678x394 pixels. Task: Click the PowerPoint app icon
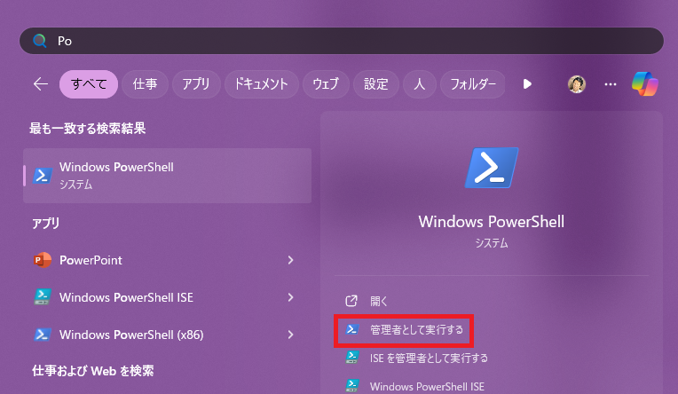(43, 260)
